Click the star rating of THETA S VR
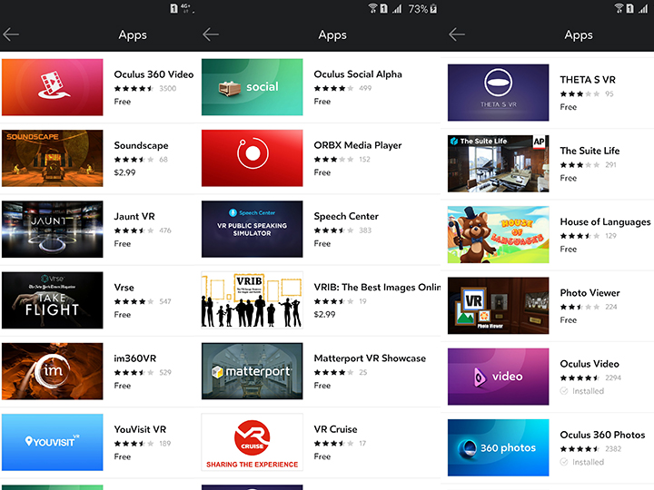 580,93
